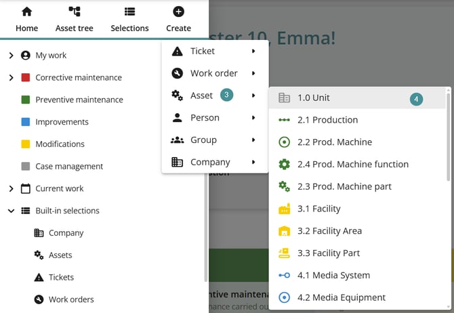Screen dimensions: 454x313
Task: Pick the 4.1 Media System icon
Action: (x=285, y=276)
